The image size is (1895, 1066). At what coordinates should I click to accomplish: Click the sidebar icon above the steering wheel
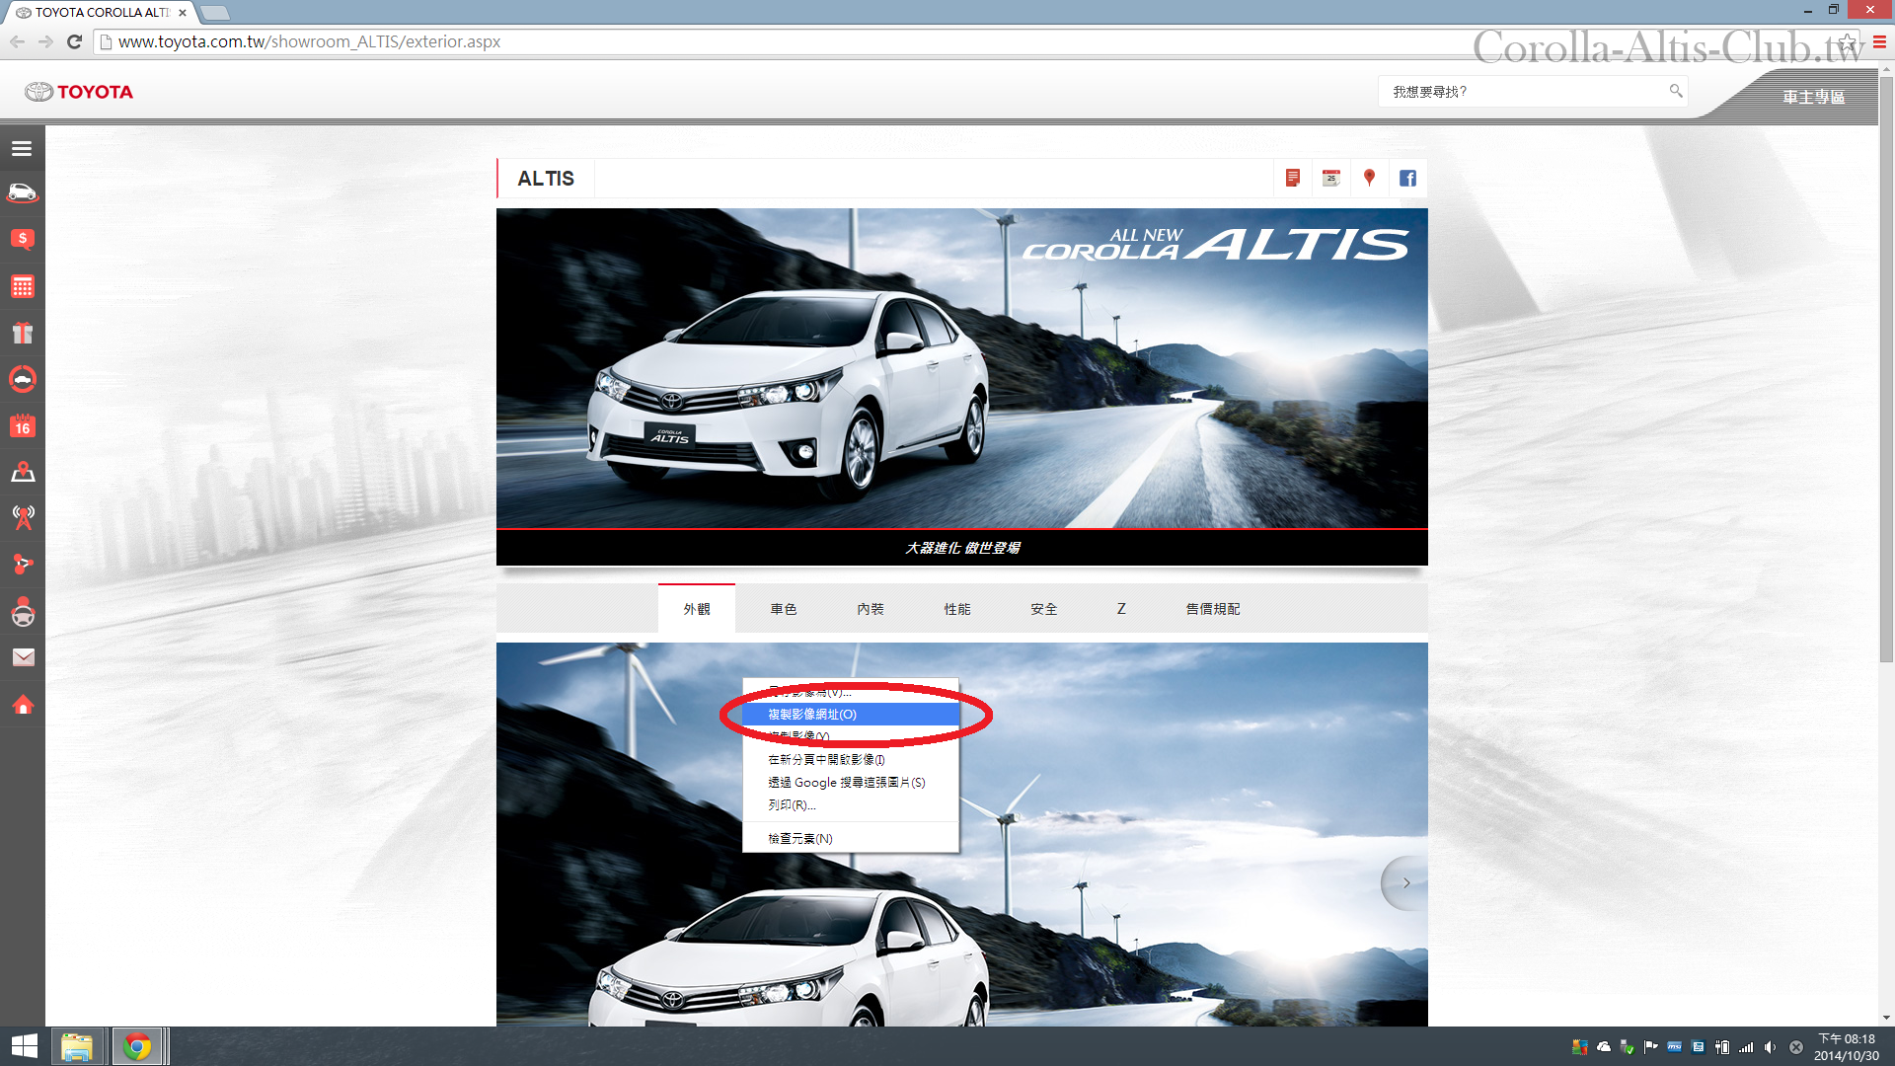[x=22, y=564]
